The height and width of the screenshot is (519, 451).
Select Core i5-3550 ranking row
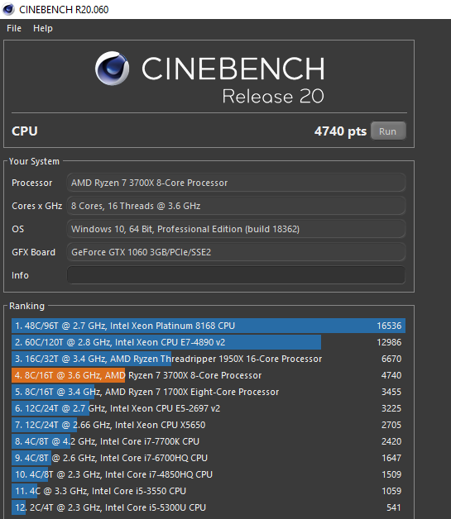(209, 491)
